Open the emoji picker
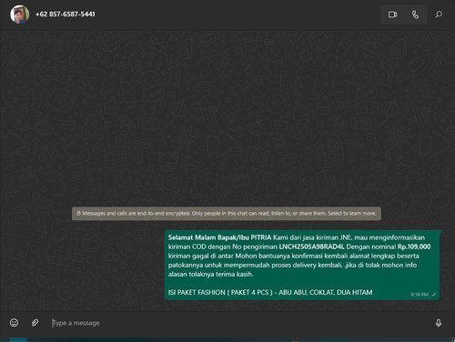 pyautogui.click(x=14, y=323)
